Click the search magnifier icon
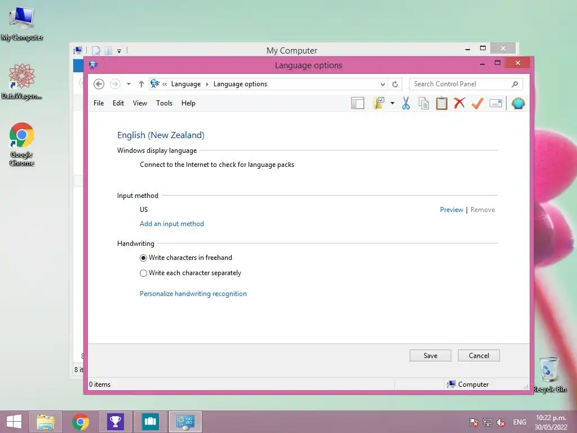The image size is (577, 433). click(x=515, y=84)
